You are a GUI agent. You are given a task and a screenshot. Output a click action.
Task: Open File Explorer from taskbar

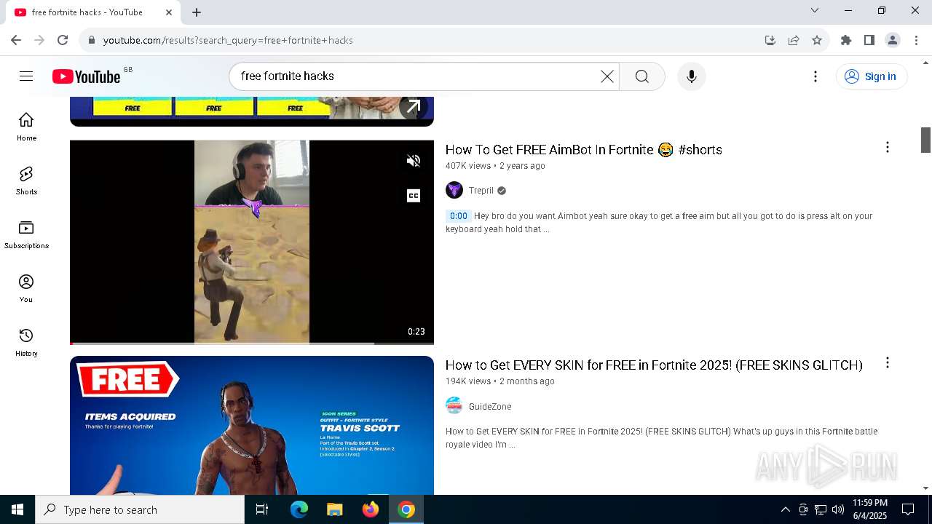tap(335, 509)
